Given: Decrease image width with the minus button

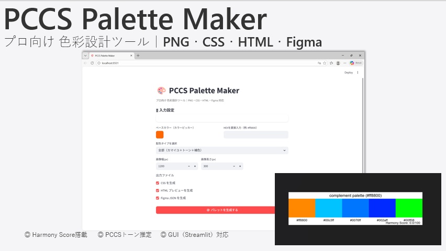Looking at the screenshot, I should 189,166.
